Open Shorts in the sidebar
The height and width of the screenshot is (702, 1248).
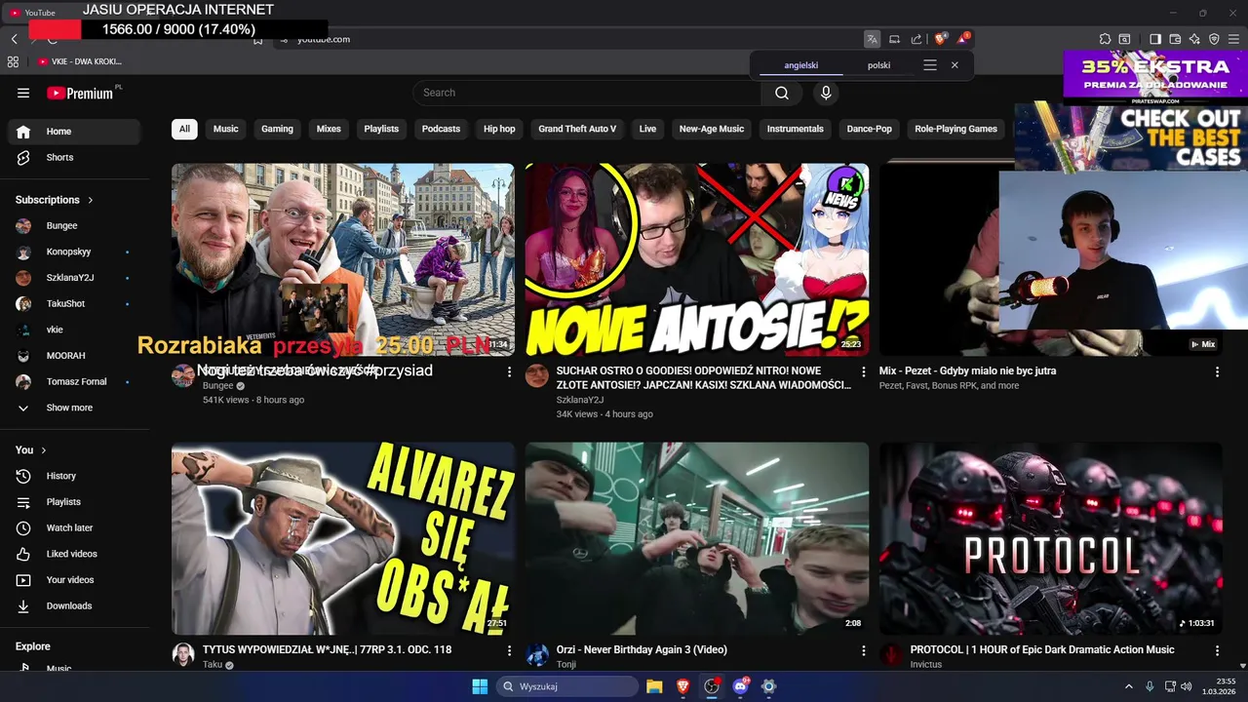(75, 157)
